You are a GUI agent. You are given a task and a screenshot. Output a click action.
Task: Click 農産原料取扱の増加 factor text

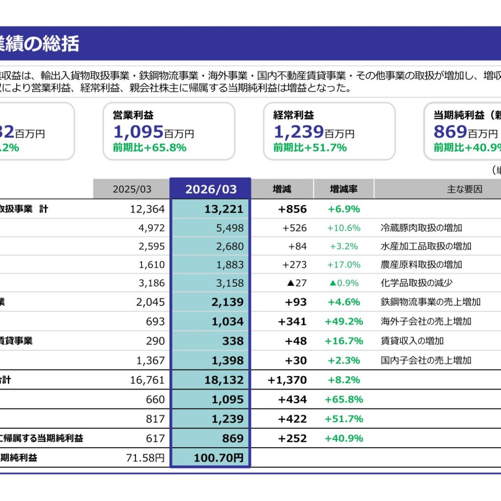421,265
